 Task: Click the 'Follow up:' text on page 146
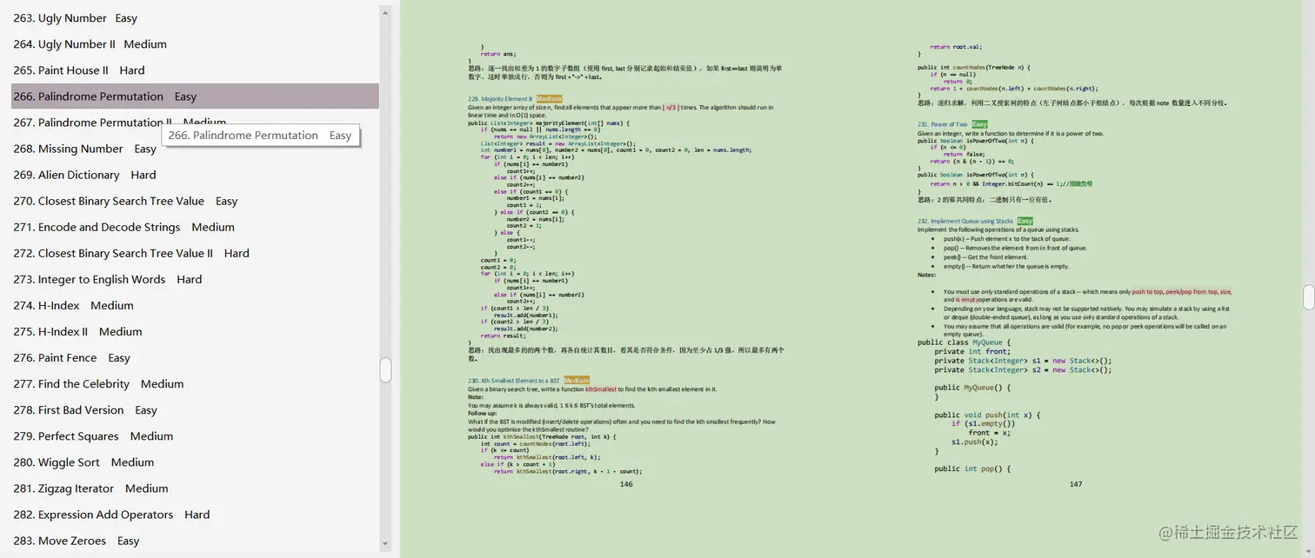(483, 414)
